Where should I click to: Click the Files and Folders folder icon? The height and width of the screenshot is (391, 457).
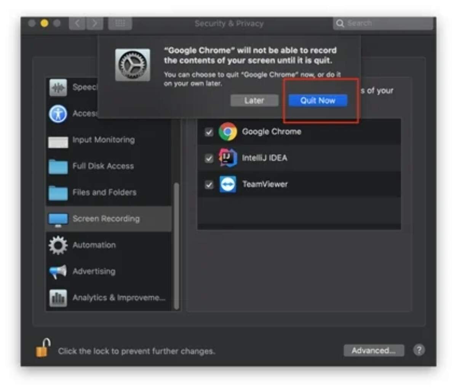pos(58,193)
